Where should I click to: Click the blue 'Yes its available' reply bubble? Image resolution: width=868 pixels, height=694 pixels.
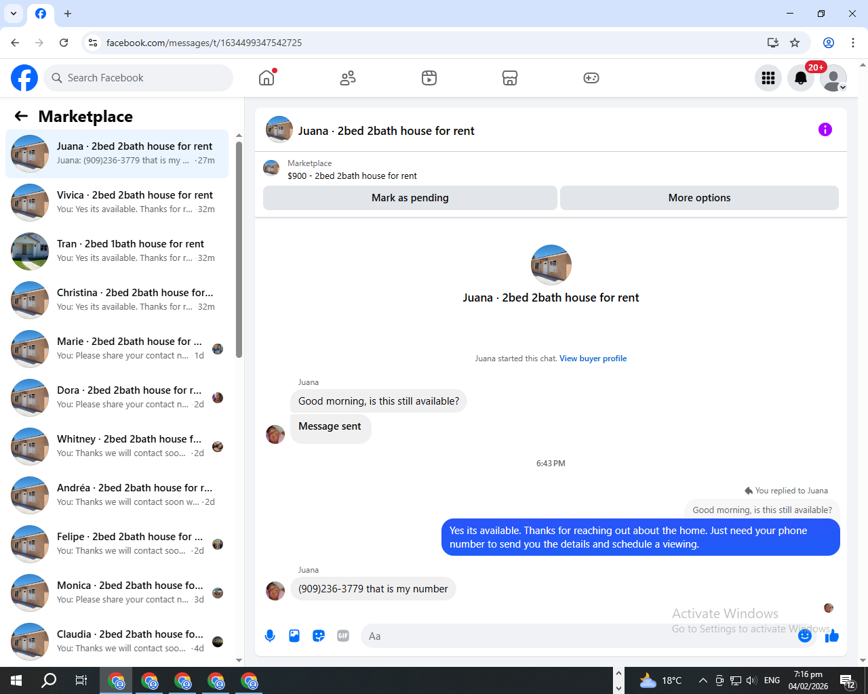click(x=641, y=537)
